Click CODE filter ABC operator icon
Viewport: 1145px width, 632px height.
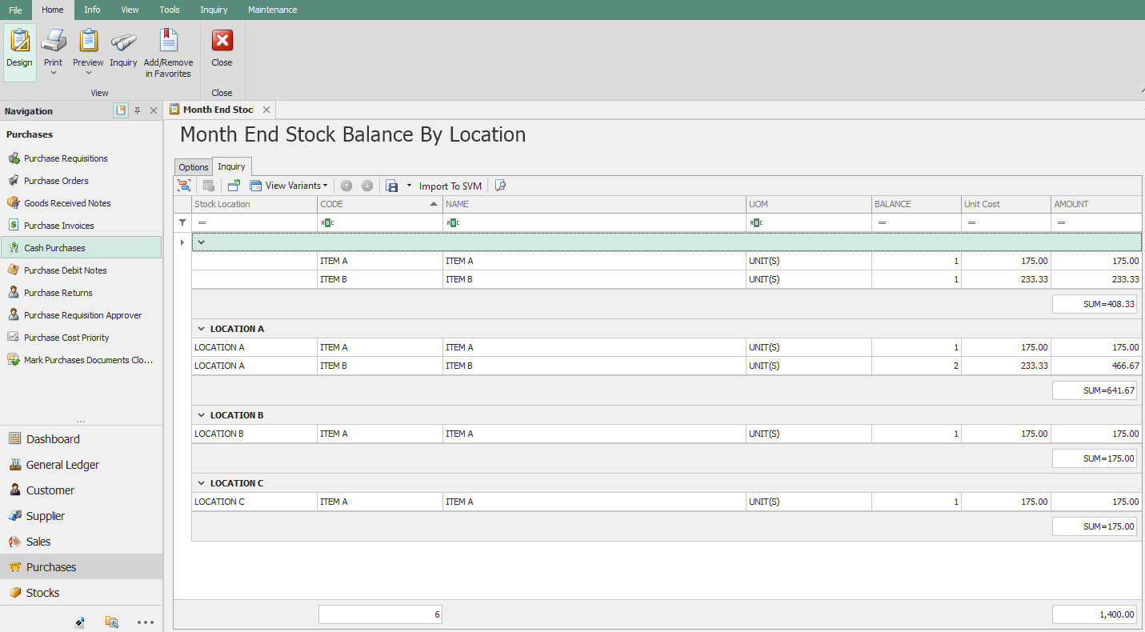(x=326, y=223)
